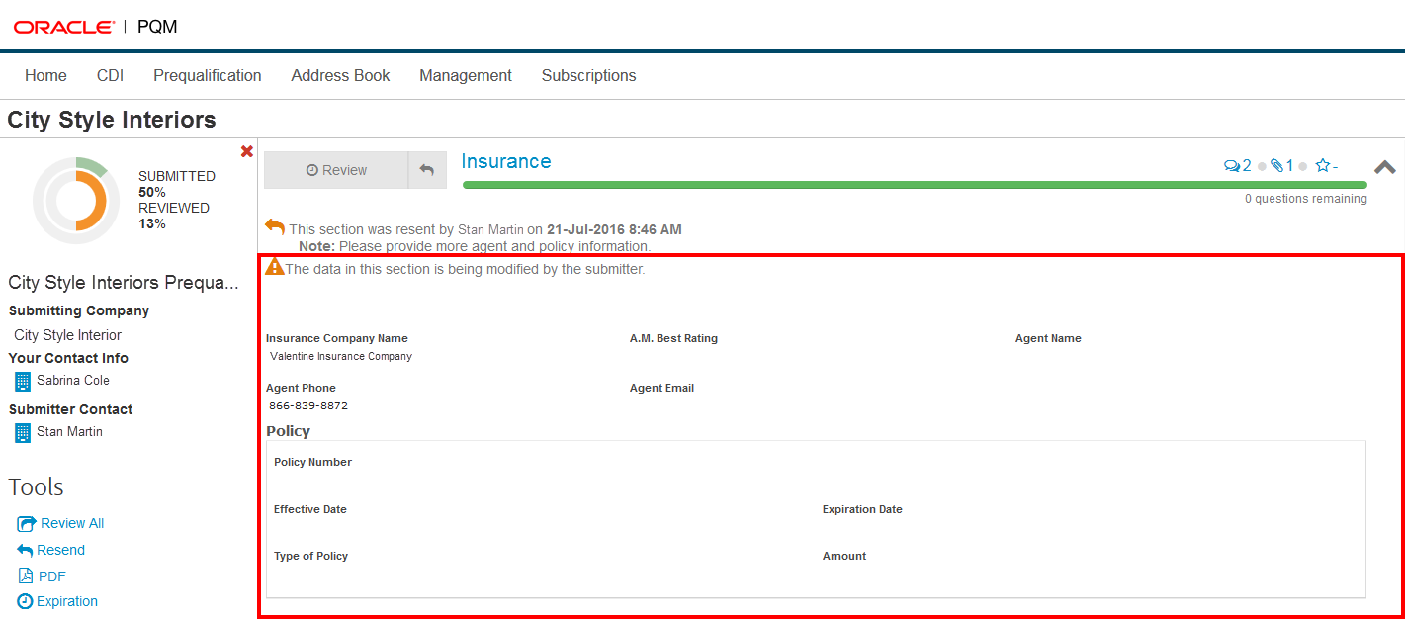
Task: Click the Resend tool arrow icon
Action: point(25,550)
